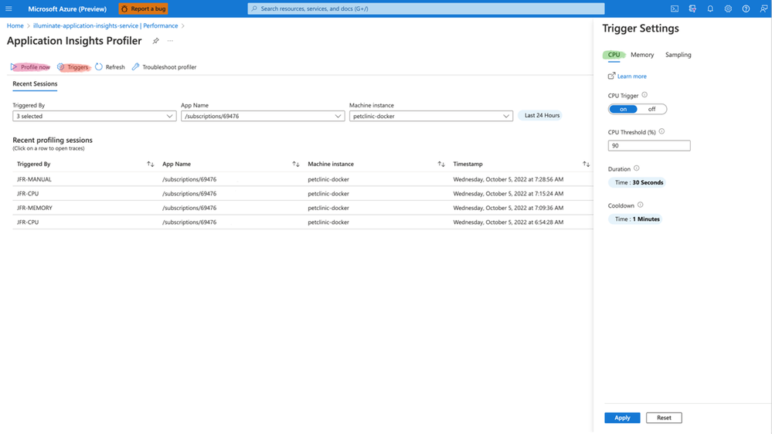
Task: Open the JFR-CPU session at 7:15:24 AM
Action: pyautogui.click(x=302, y=193)
